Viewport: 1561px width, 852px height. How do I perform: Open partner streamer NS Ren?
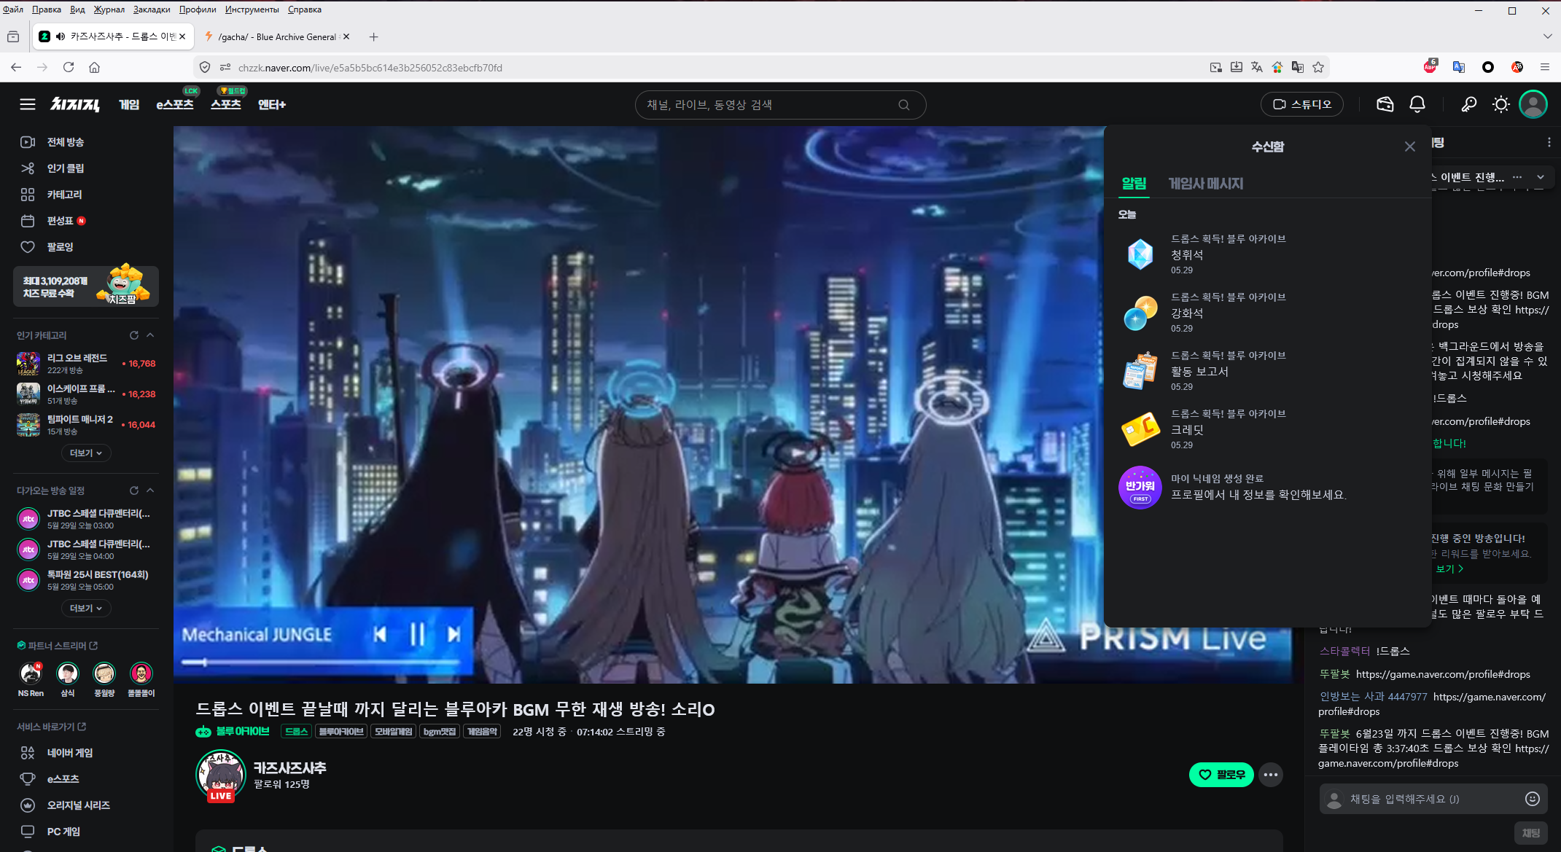tap(31, 679)
